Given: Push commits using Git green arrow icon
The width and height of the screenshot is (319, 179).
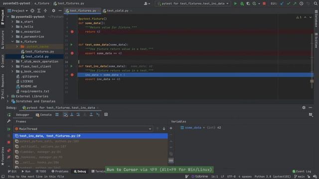Looking at the screenshot, I should [x=295, y=3].
